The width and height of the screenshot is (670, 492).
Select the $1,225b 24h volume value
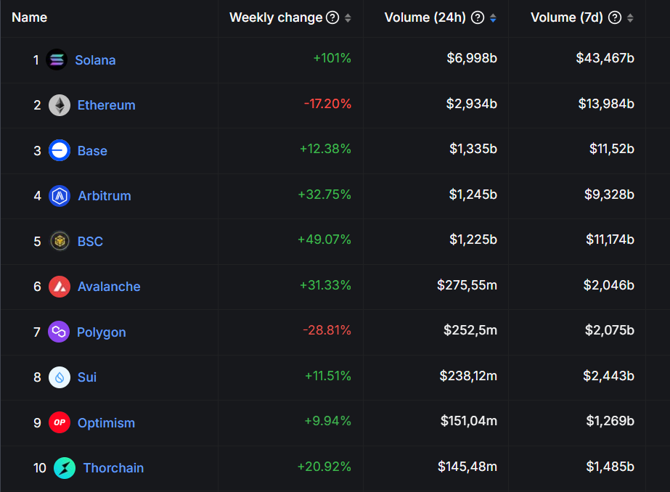(473, 239)
